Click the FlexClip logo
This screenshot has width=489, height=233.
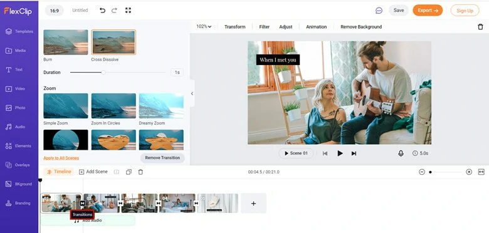[x=18, y=11]
